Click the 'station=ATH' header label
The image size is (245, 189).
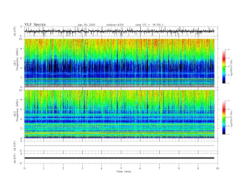coord(115,25)
